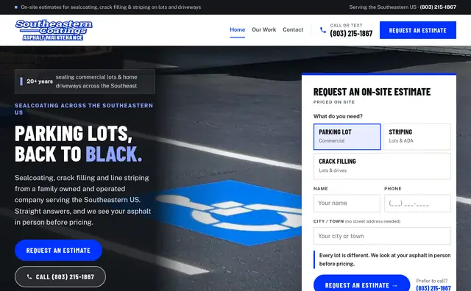
Task: Focus the Phone input field
Action: point(417,203)
